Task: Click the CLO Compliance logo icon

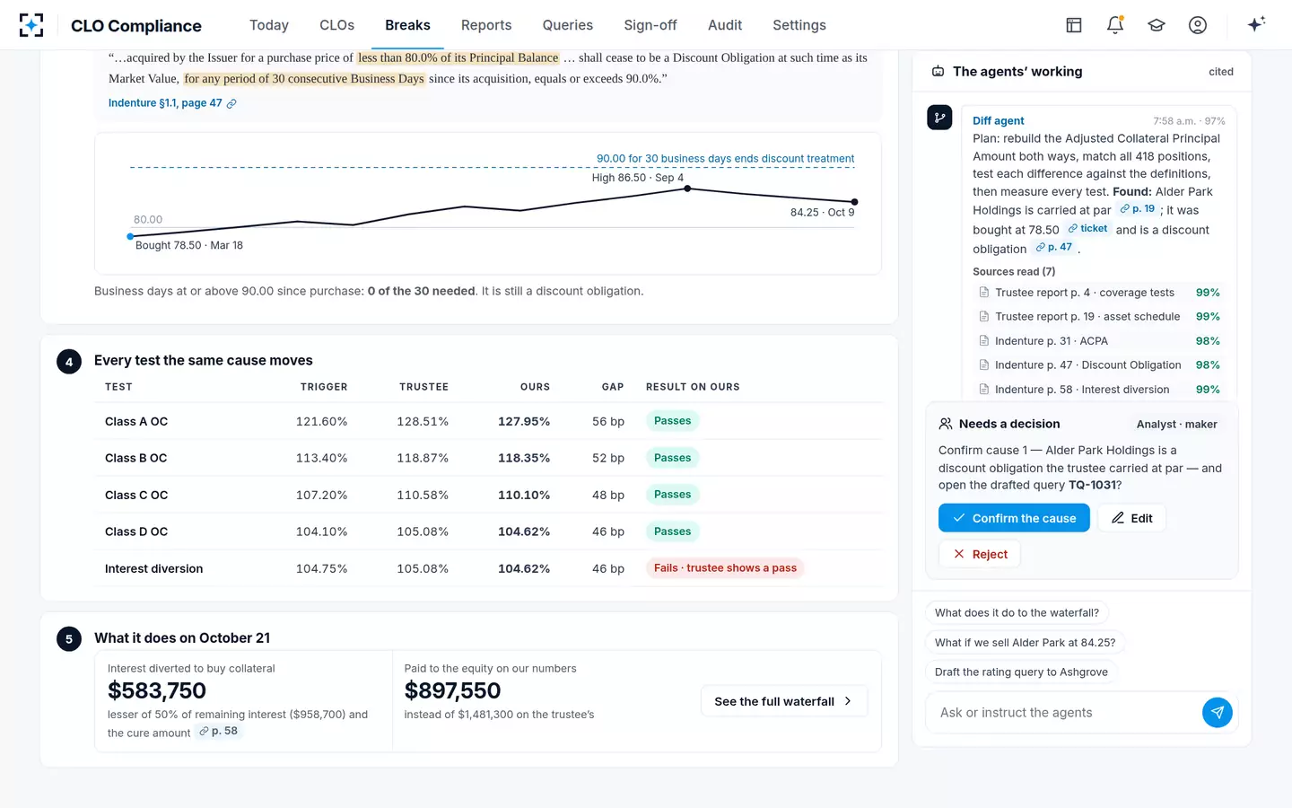Action: pos(31,25)
